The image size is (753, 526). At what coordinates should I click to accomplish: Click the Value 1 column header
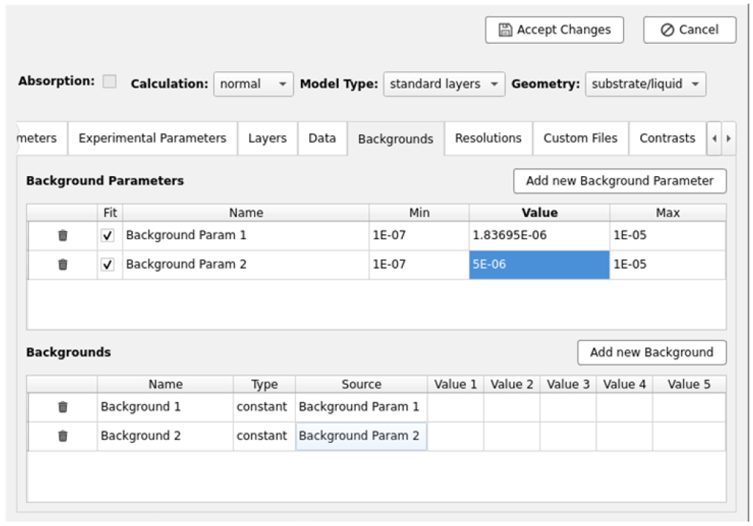pos(455,384)
